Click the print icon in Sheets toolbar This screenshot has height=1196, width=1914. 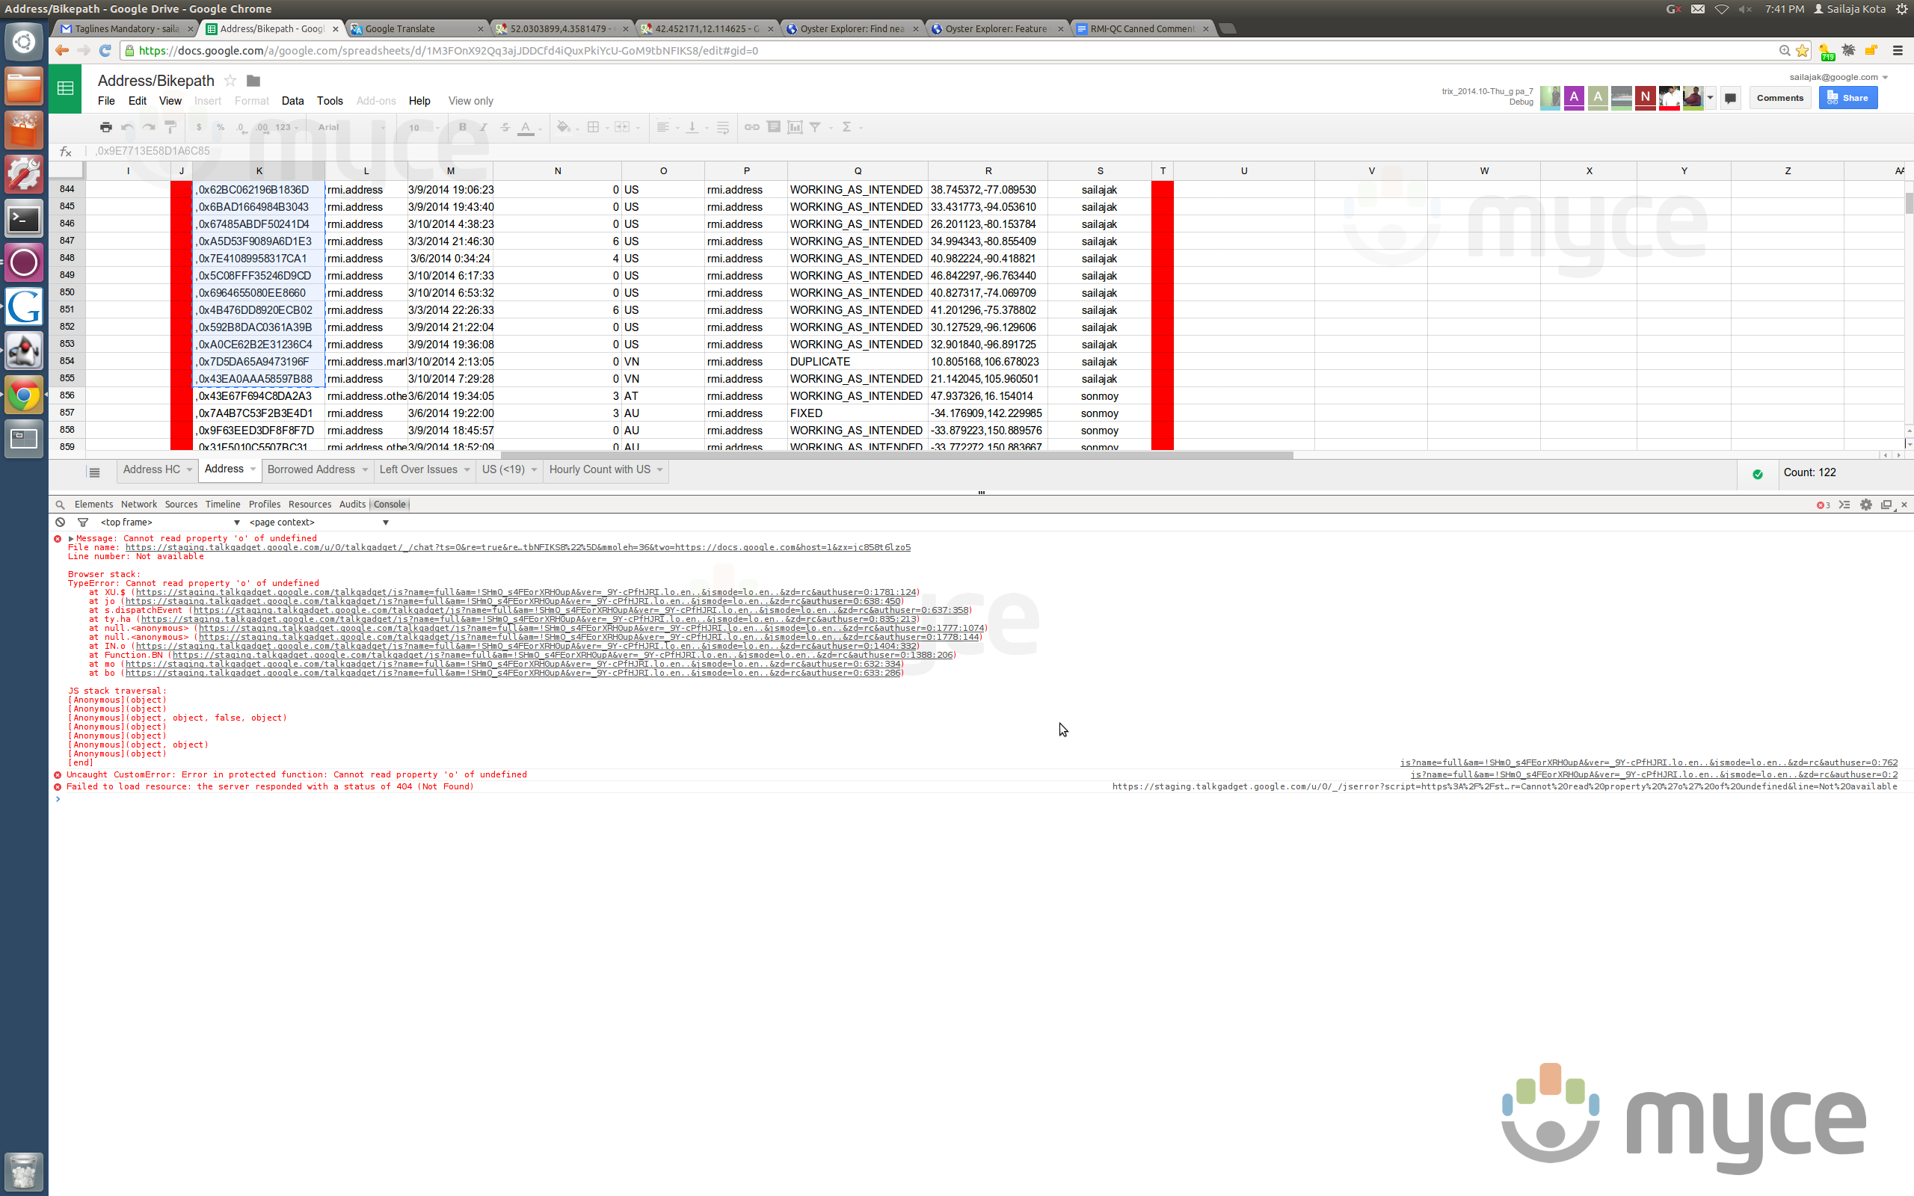click(106, 127)
